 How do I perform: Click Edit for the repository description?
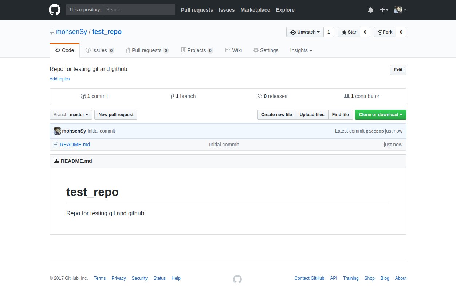(398, 70)
